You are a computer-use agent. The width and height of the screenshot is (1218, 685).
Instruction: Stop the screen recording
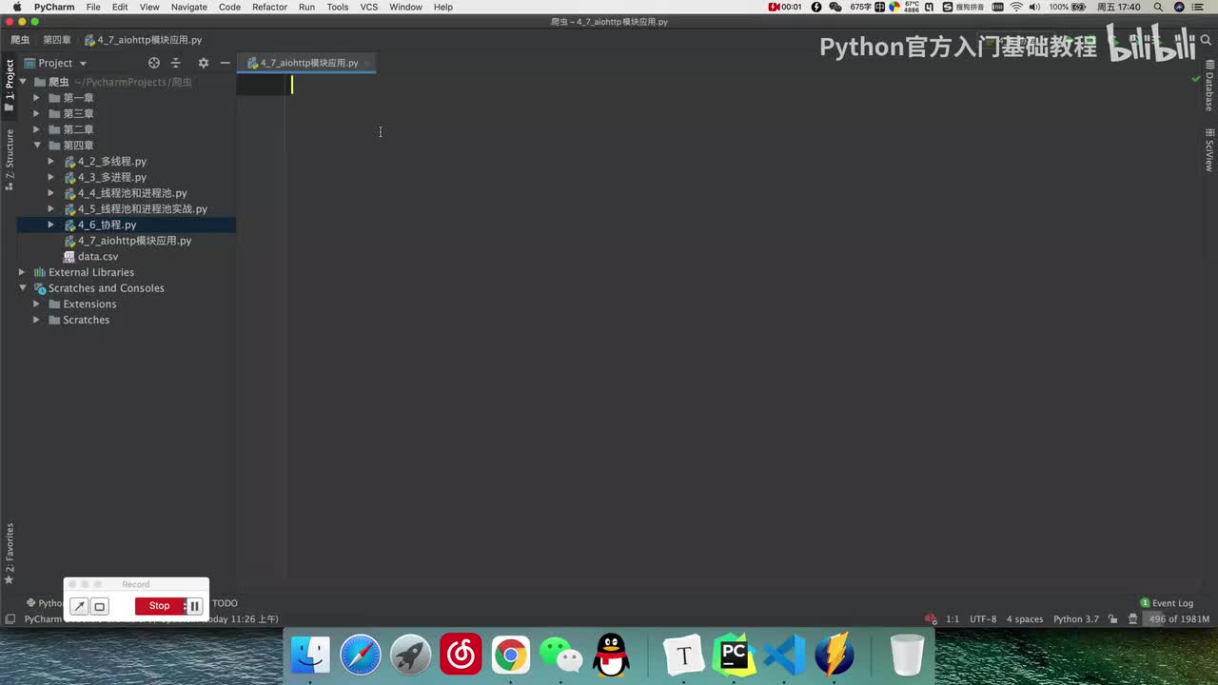pyautogui.click(x=159, y=606)
